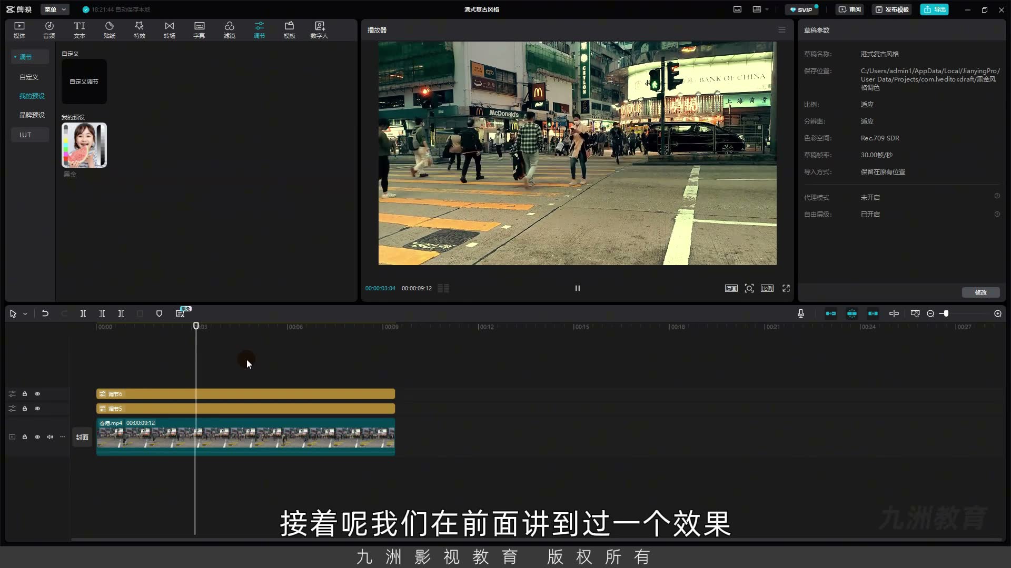
Task: Lock the main video track
Action: tap(24, 437)
